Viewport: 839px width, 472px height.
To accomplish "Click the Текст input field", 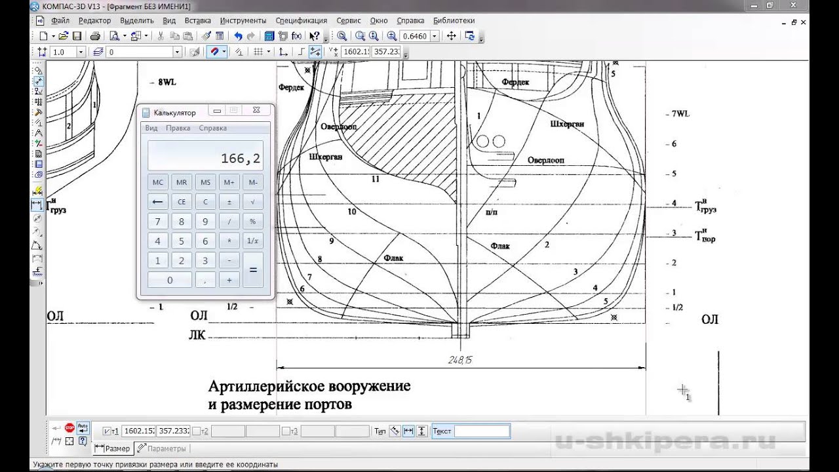I will pos(482,431).
